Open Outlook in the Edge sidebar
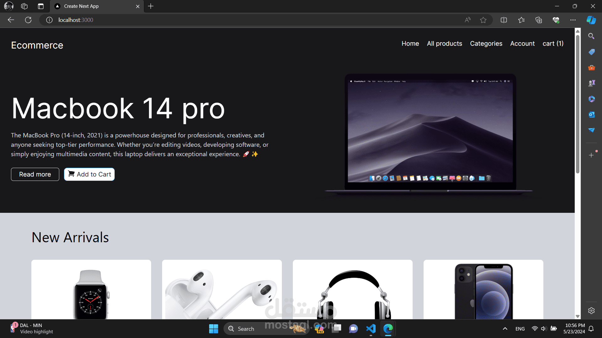 [591, 115]
